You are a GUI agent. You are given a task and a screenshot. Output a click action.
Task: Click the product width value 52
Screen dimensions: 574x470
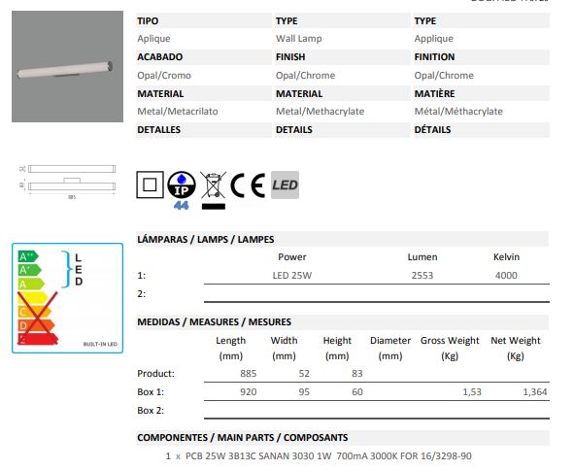tap(304, 373)
